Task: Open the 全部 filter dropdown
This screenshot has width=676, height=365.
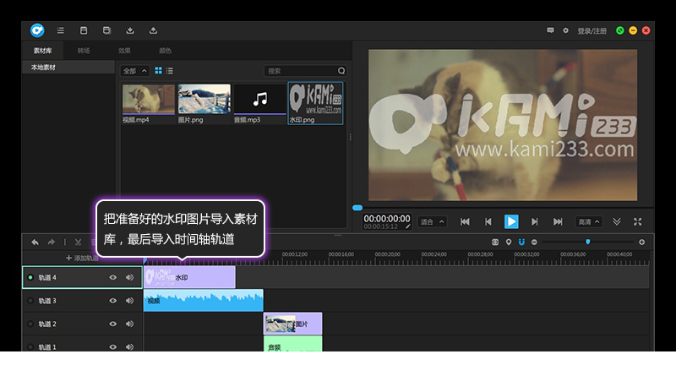Action: coord(135,71)
